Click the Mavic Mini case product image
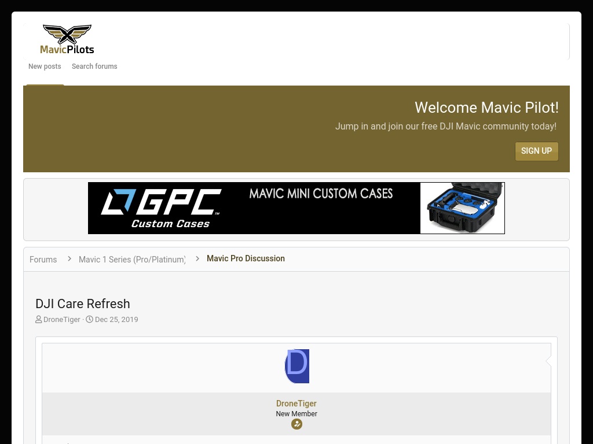593x444 pixels. point(462,208)
